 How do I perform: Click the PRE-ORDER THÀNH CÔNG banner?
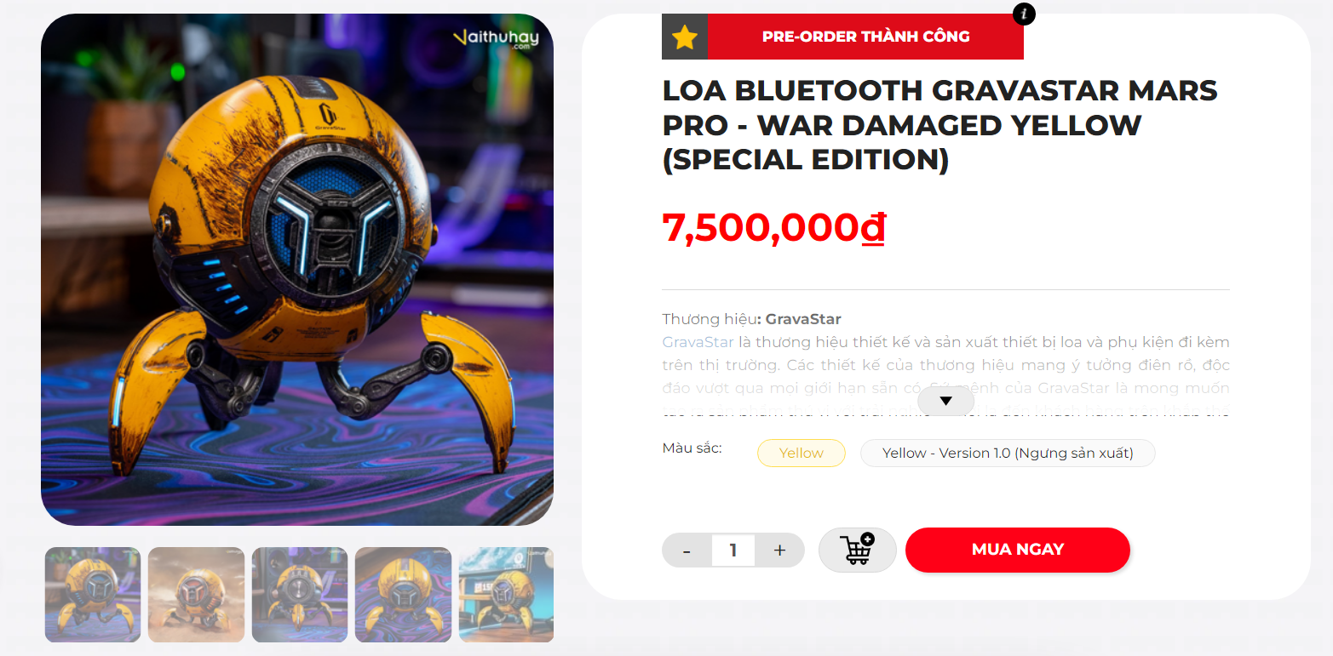(865, 37)
